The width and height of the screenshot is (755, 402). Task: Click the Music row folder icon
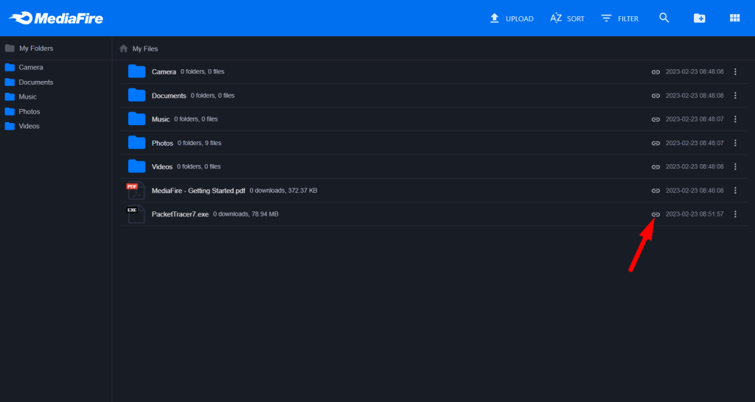(136, 119)
